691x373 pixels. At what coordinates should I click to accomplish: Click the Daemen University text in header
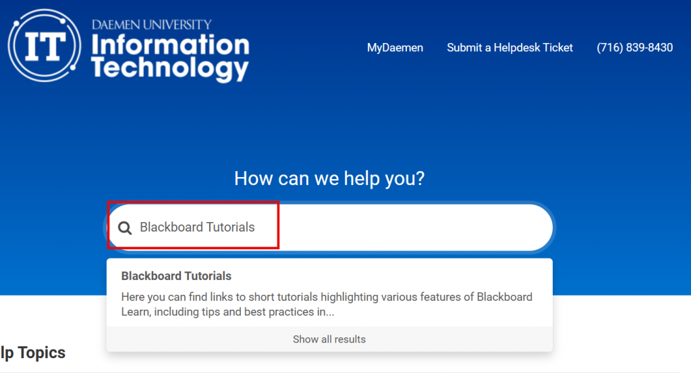point(152,25)
